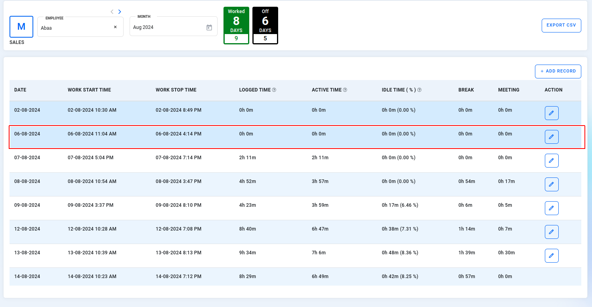Click idle time 0h 42m (8.25 %)
592x307 pixels.
click(x=400, y=276)
